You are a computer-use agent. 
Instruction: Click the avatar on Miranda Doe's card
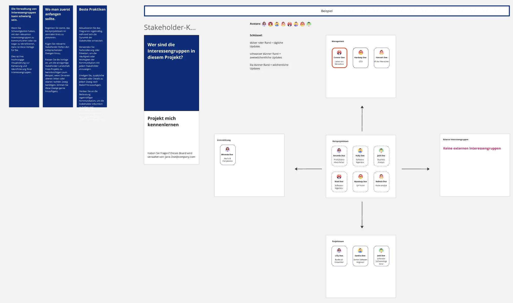[x=228, y=149]
